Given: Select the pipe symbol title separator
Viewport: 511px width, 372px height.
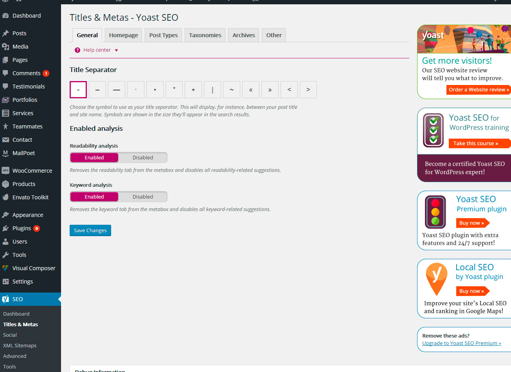Looking at the screenshot, I should pos(212,90).
